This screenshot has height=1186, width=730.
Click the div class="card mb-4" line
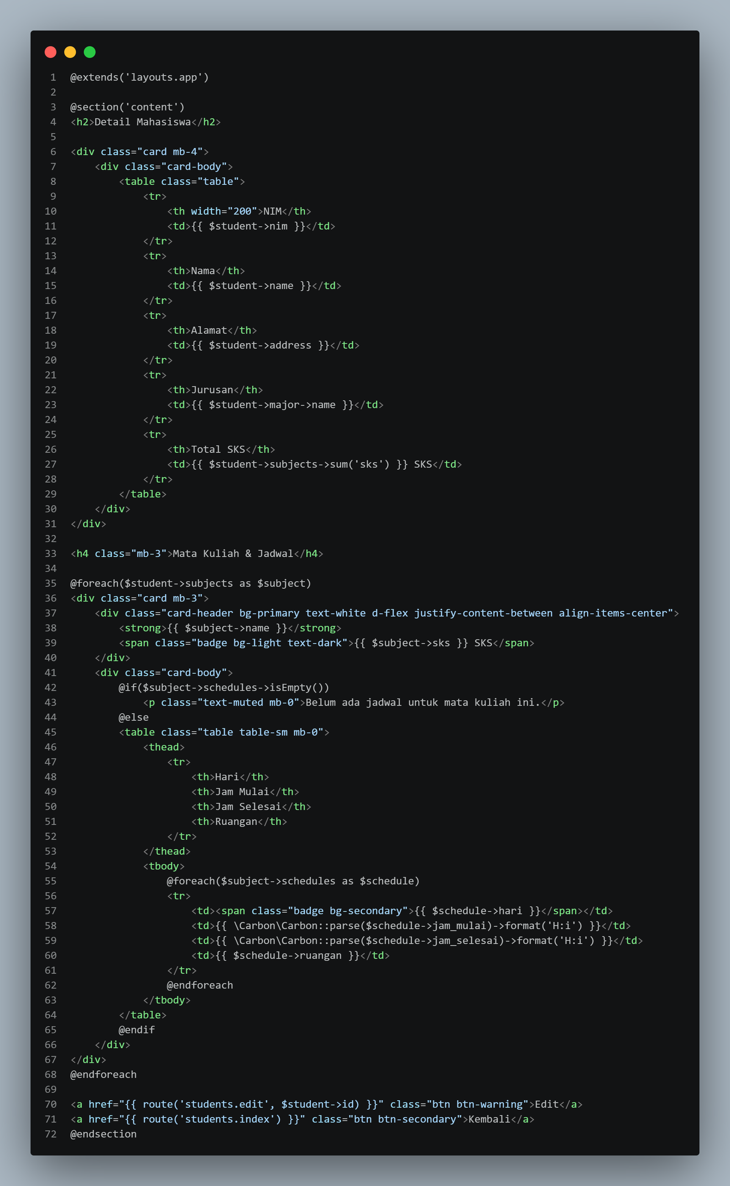point(140,152)
